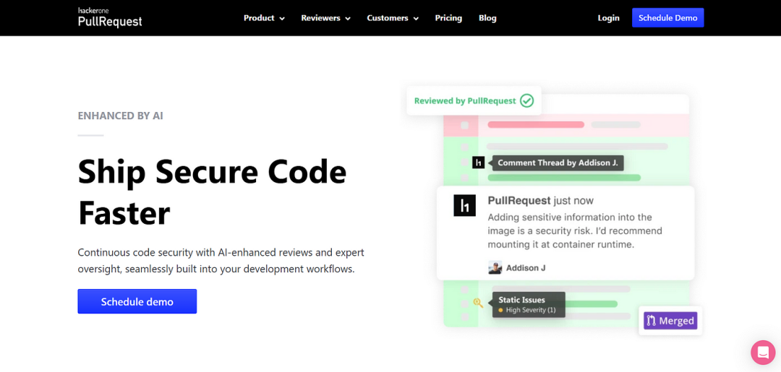Open the pink chat widget icon
The width and height of the screenshot is (781, 372).
pyautogui.click(x=763, y=352)
